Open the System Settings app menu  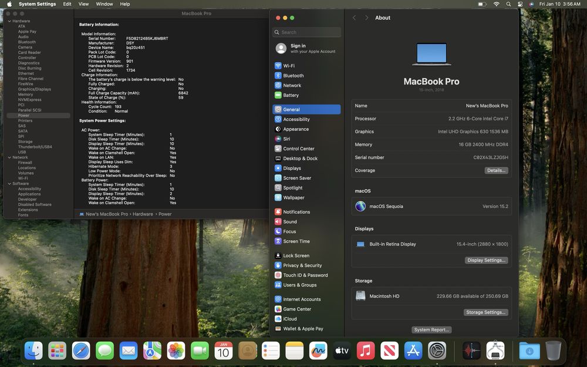point(37,4)
